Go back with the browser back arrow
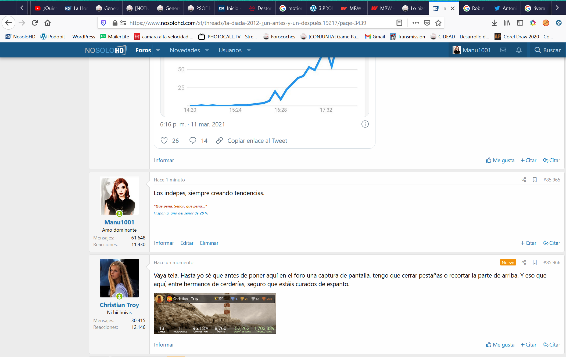Image resolution: width=566 pixels, height=357 pixels. tap(9, 23)
